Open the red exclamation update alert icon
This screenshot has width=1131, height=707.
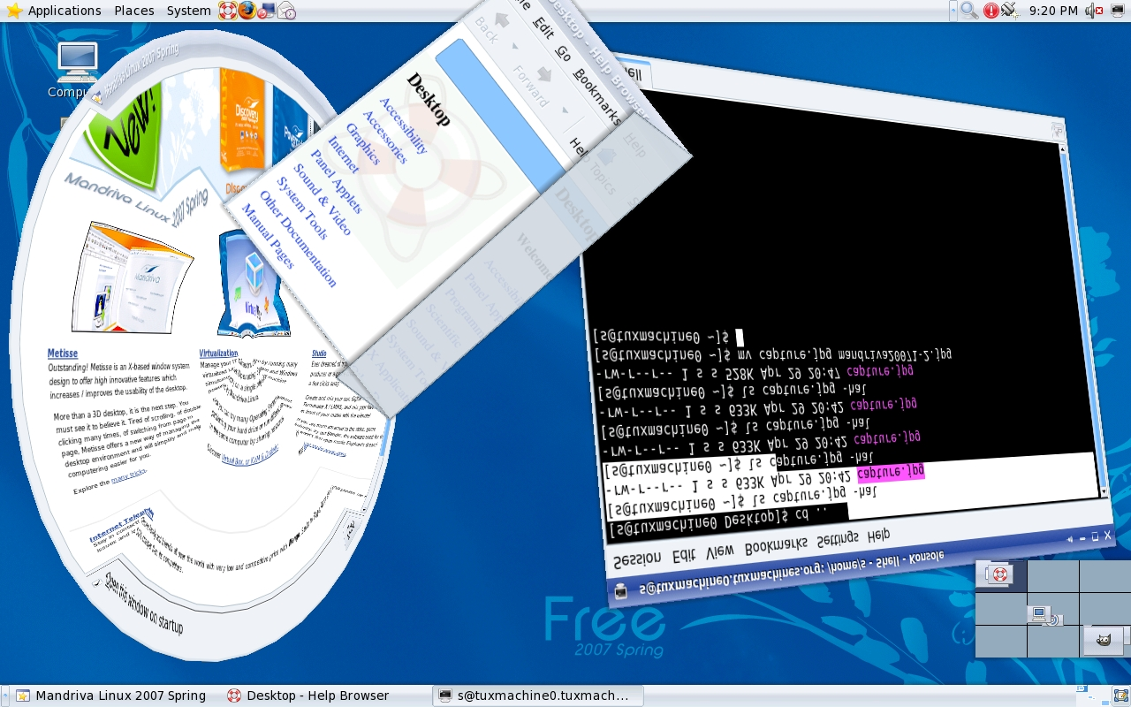(x=991, y=11)
